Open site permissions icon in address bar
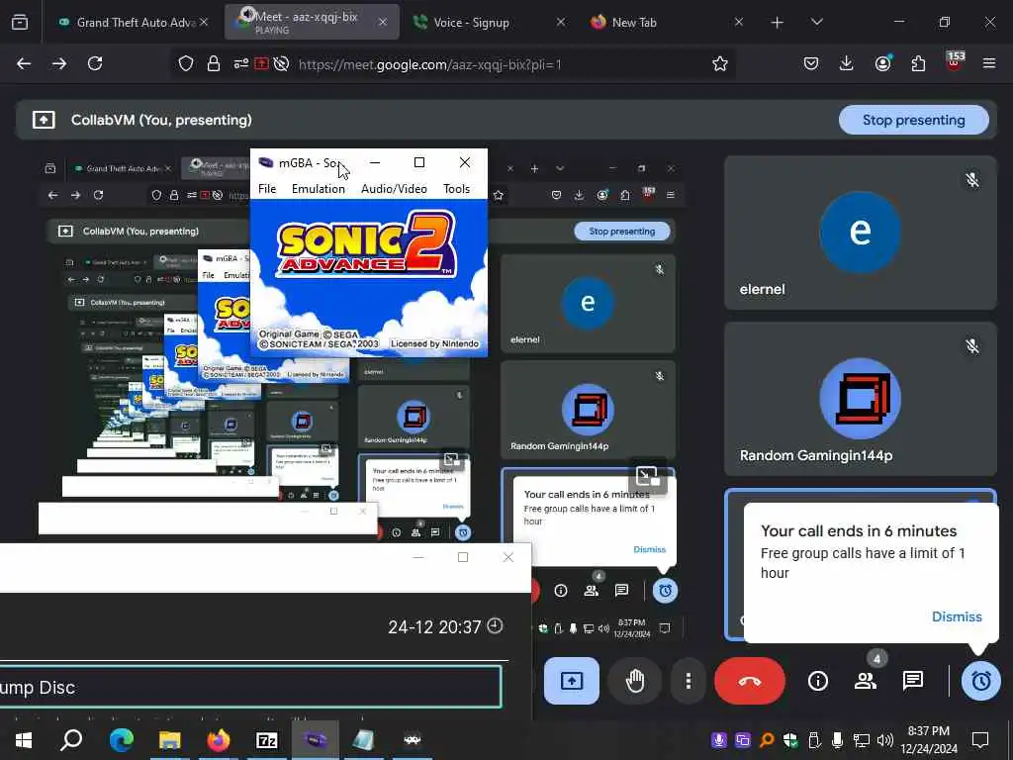Viewport: 1013px width, 760px height. (x=241, y=64)
